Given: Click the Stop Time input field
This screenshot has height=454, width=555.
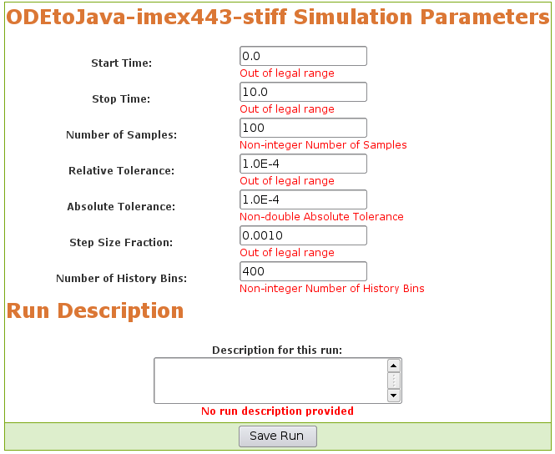Looking at the screenshot, I should coord(303,92).
